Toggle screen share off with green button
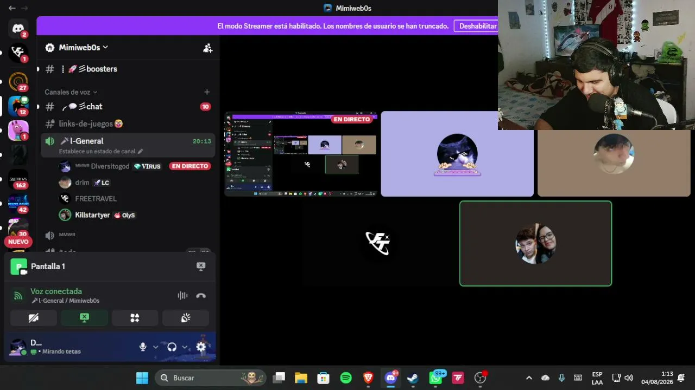 [84, 318]
